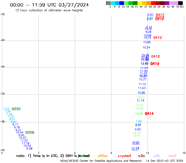Screen dimensions: 186x163
Task: Click the green wave height value '12.41'
Action: click(136, 136)
